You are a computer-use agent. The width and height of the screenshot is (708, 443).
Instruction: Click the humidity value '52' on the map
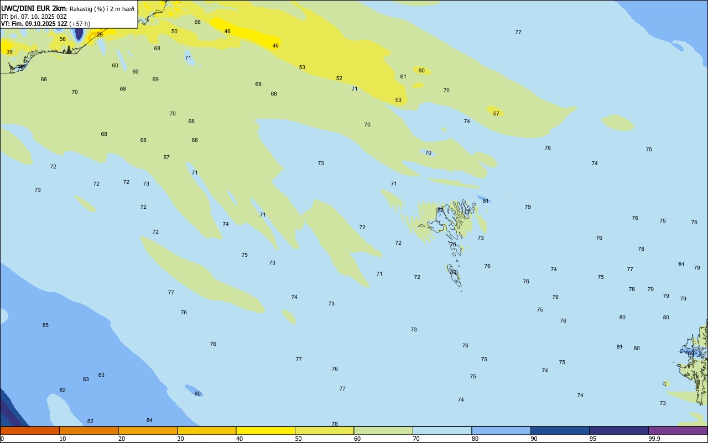[x=339, y=78]
